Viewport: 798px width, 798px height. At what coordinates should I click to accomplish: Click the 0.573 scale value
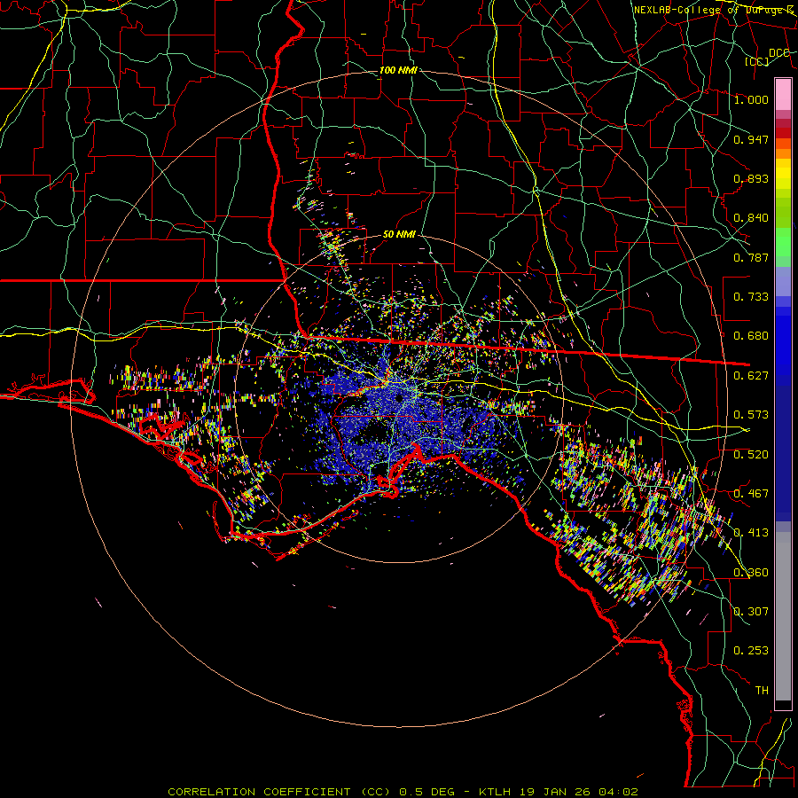751,415
